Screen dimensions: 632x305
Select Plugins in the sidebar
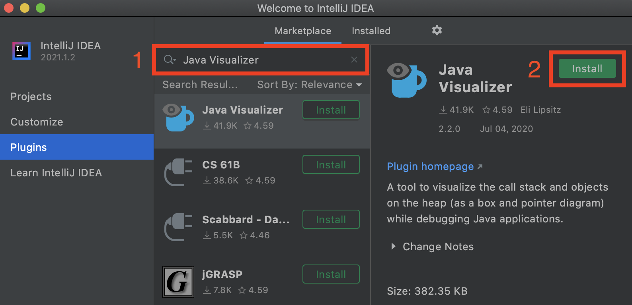coord(77,147)
